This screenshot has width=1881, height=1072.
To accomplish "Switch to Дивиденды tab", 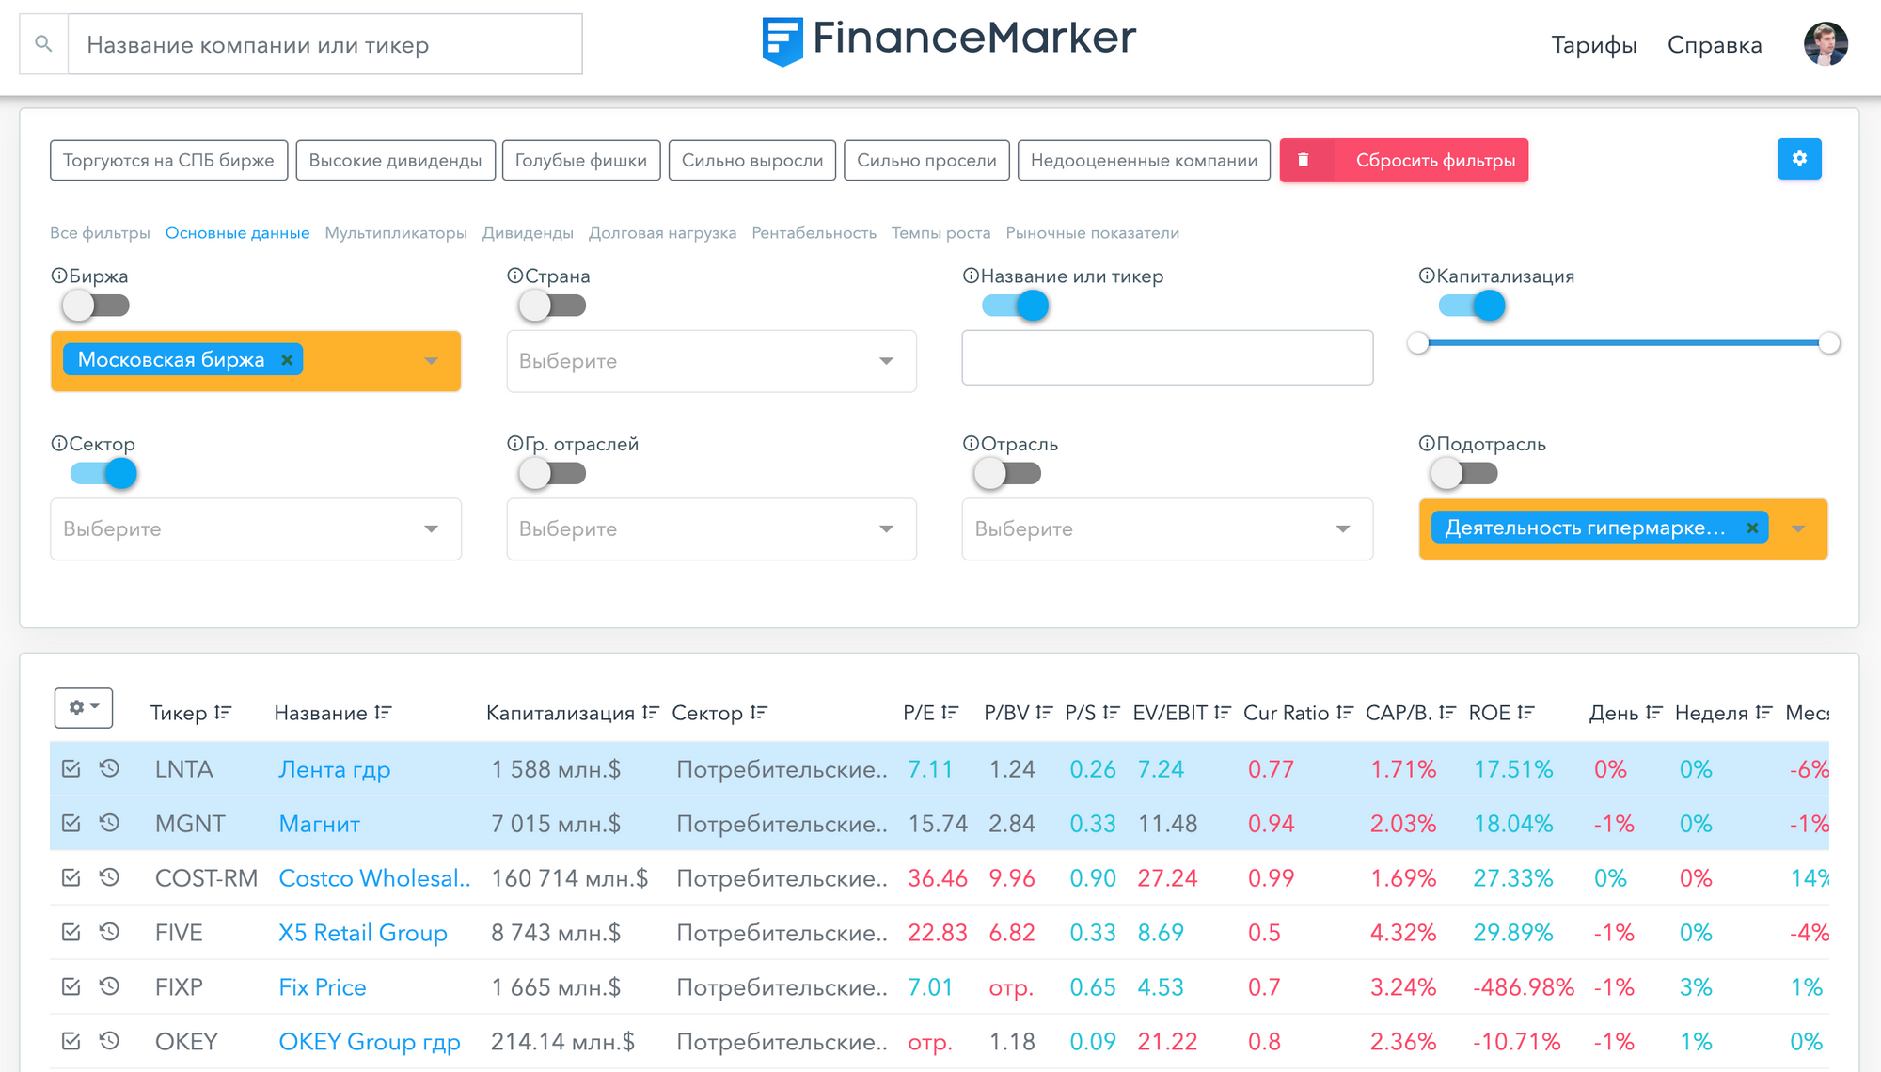I will 528,233.
